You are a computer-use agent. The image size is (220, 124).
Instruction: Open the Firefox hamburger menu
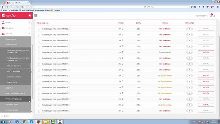point(218,7)
